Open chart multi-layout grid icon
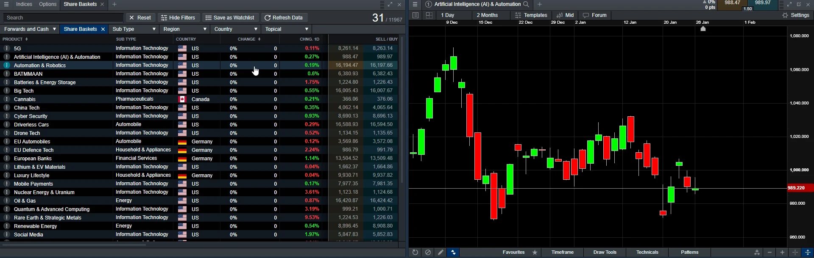814x258 pixels. (429, 15)
